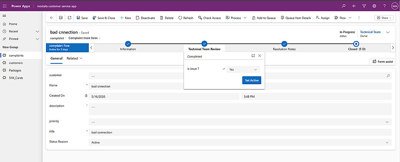Click Save & Close in command bar
Screen dimensions: 400x162
pyautogui.click(x=104, y=18)
